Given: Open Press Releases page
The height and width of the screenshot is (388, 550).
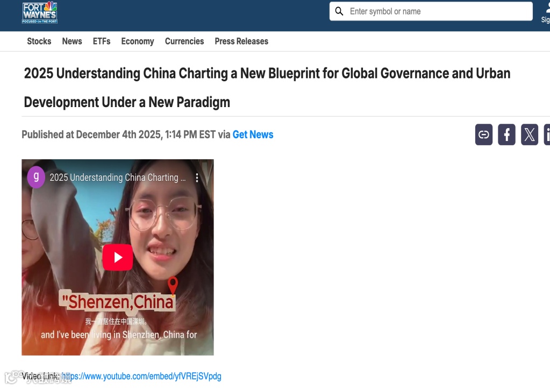Looking at the screenshot, I should [241, 41].
